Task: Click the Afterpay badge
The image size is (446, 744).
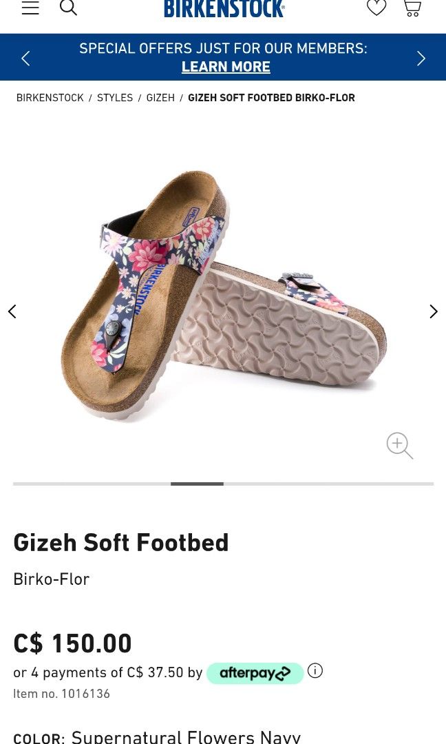Action: click(x=255, y=673)
